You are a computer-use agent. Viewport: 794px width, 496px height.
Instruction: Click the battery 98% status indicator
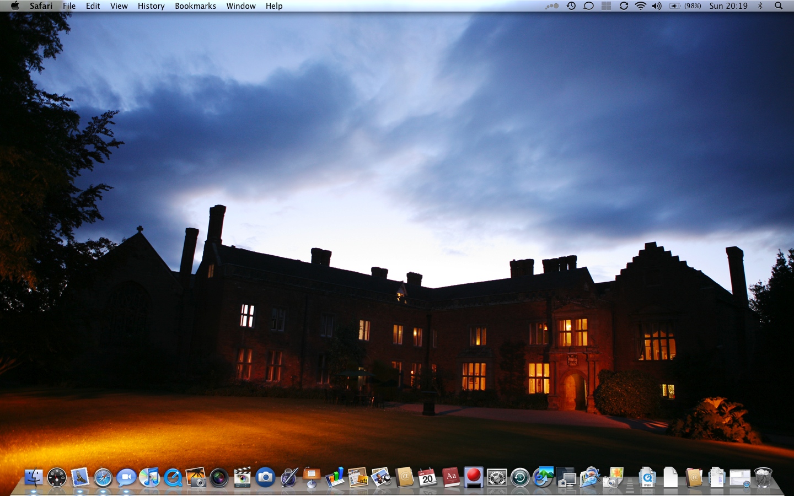click(685, 6)
